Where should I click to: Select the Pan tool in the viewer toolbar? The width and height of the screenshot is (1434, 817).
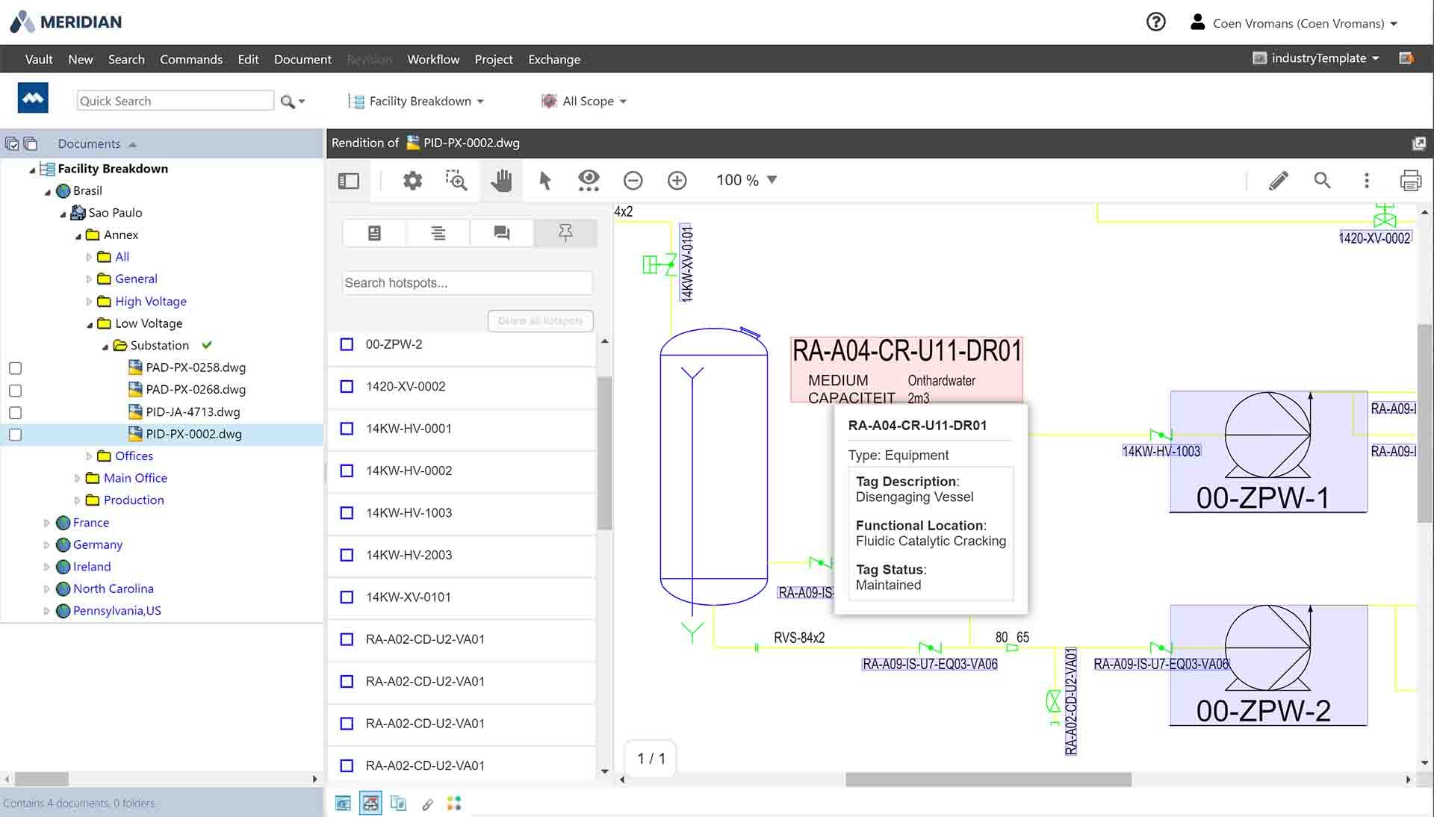[x=500, y=180]
